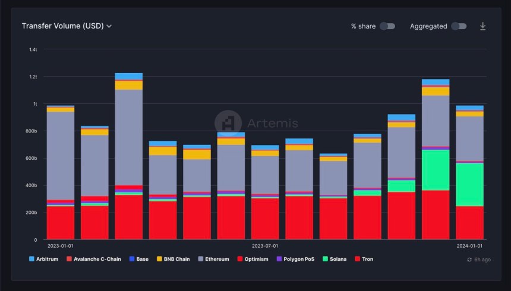The height and width of the screenshot is (291, 511).
Task: Click the download chart icon
Action: coord(483,26)
